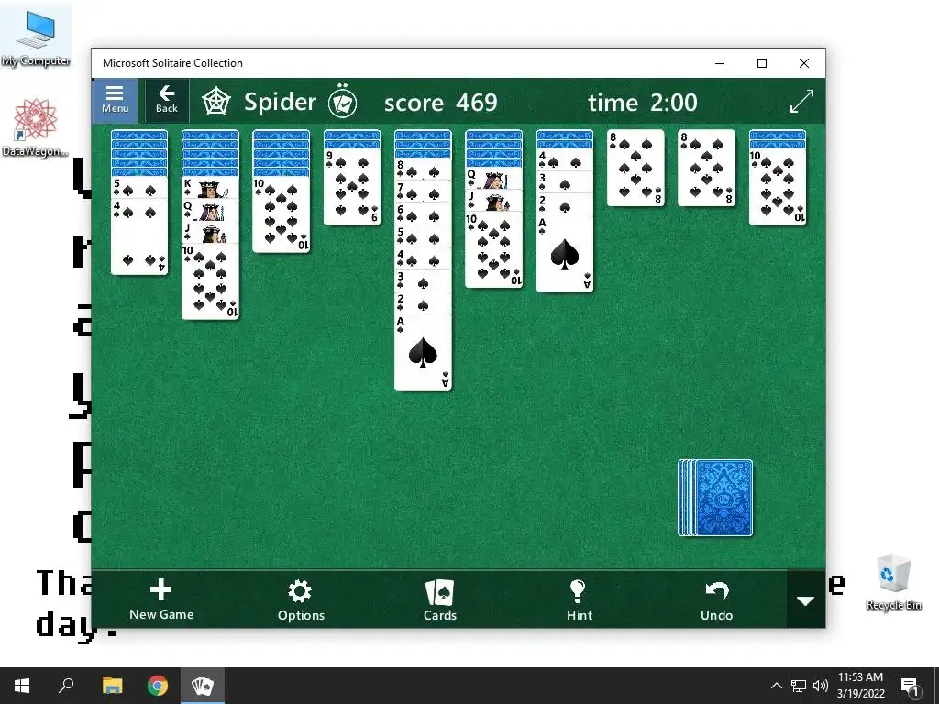
Task: Select the 4 of spades in seventh column
Action: coord(565,159)
